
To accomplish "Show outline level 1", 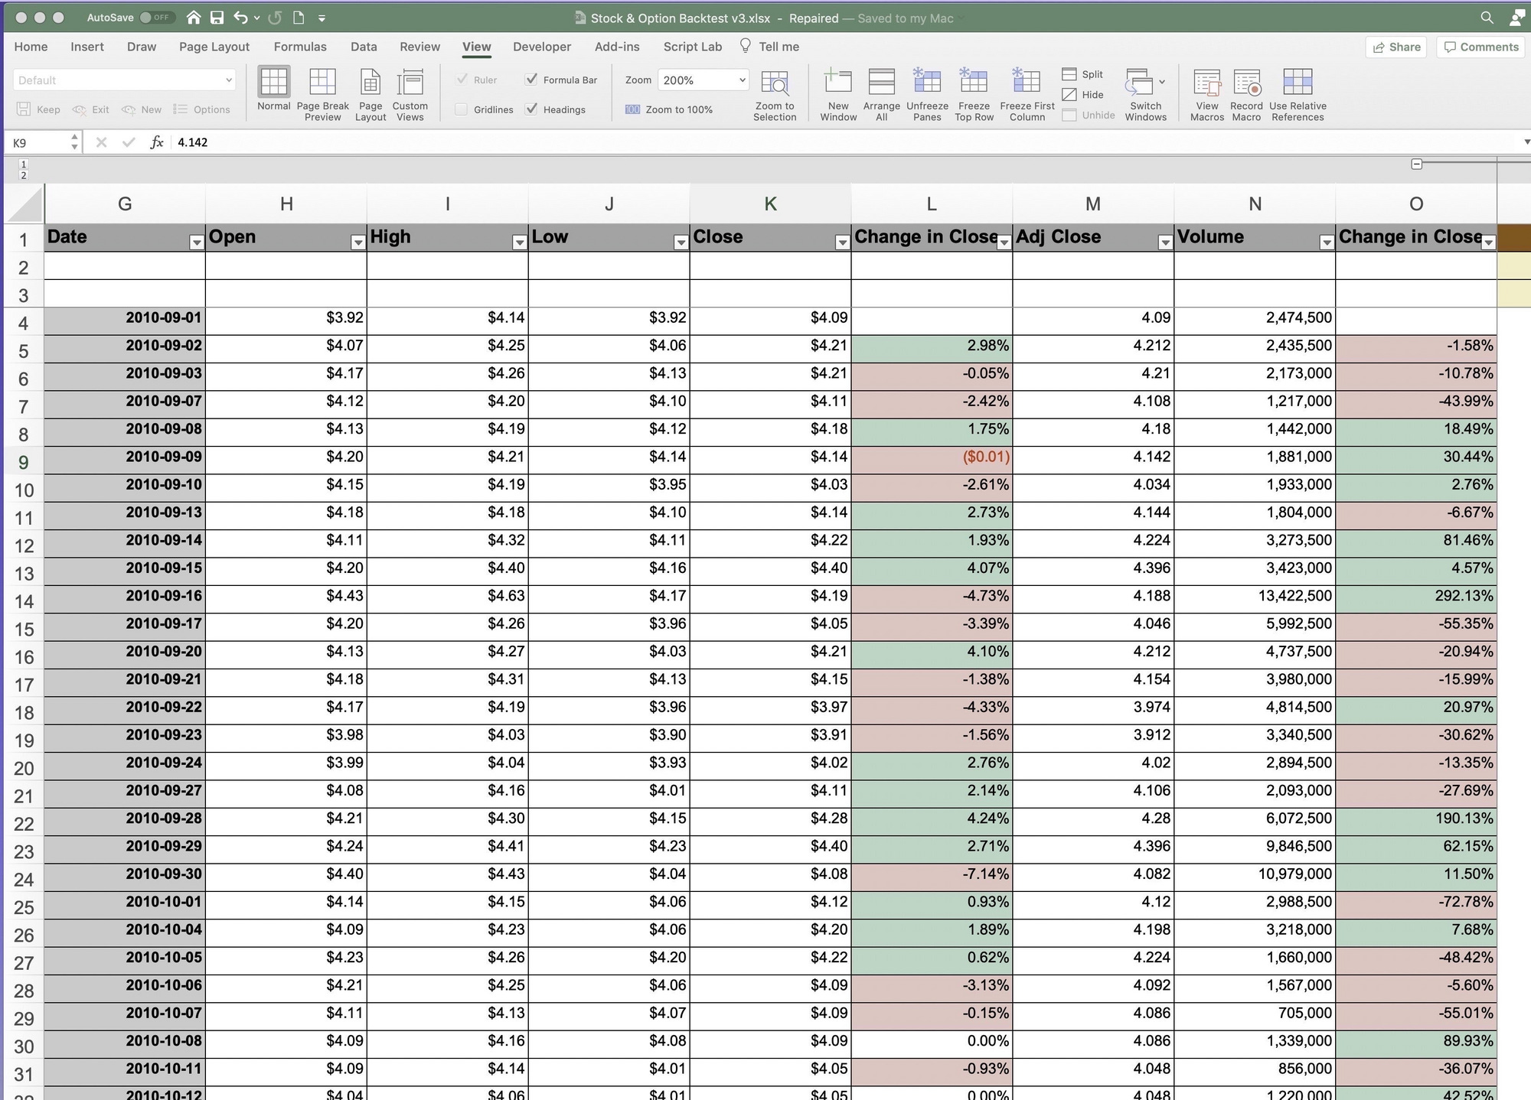I will 24,164.
